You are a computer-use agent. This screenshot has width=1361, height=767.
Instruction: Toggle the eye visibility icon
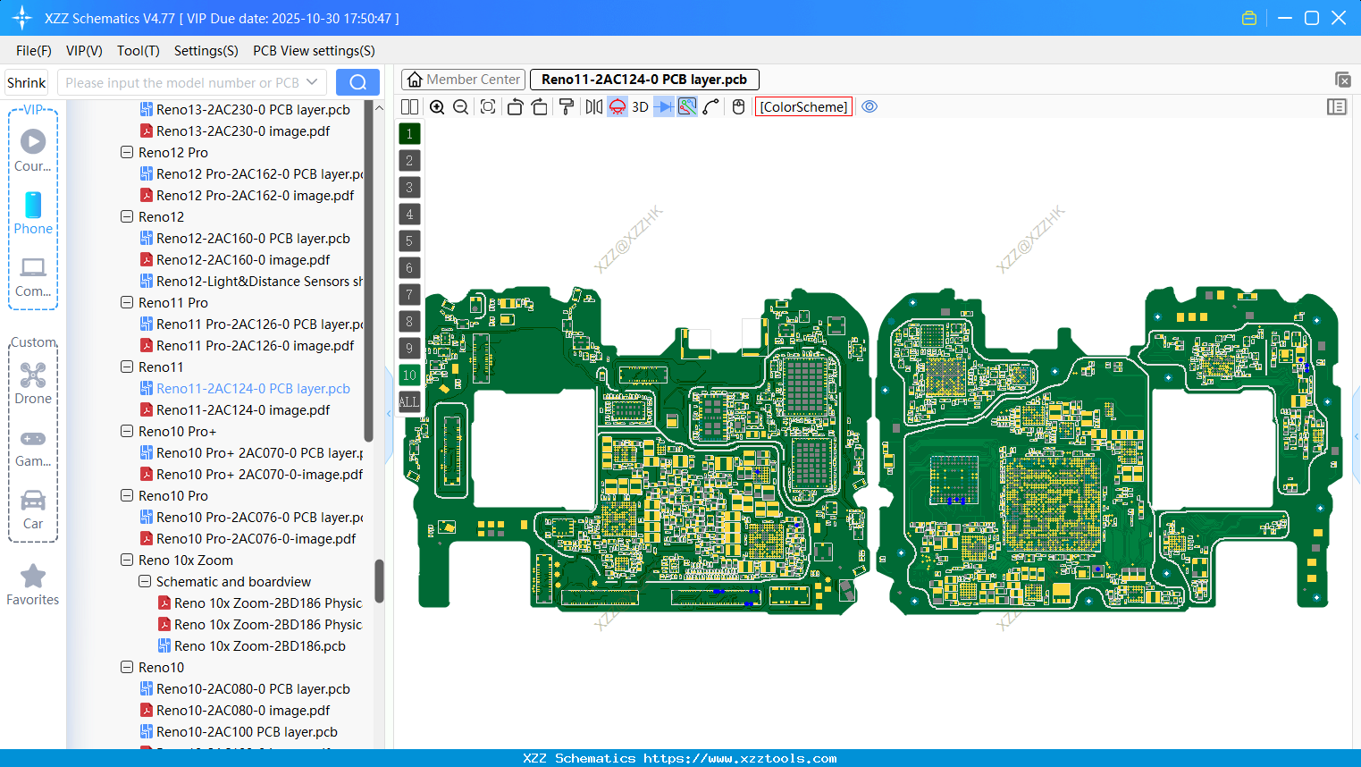point(870,107)
